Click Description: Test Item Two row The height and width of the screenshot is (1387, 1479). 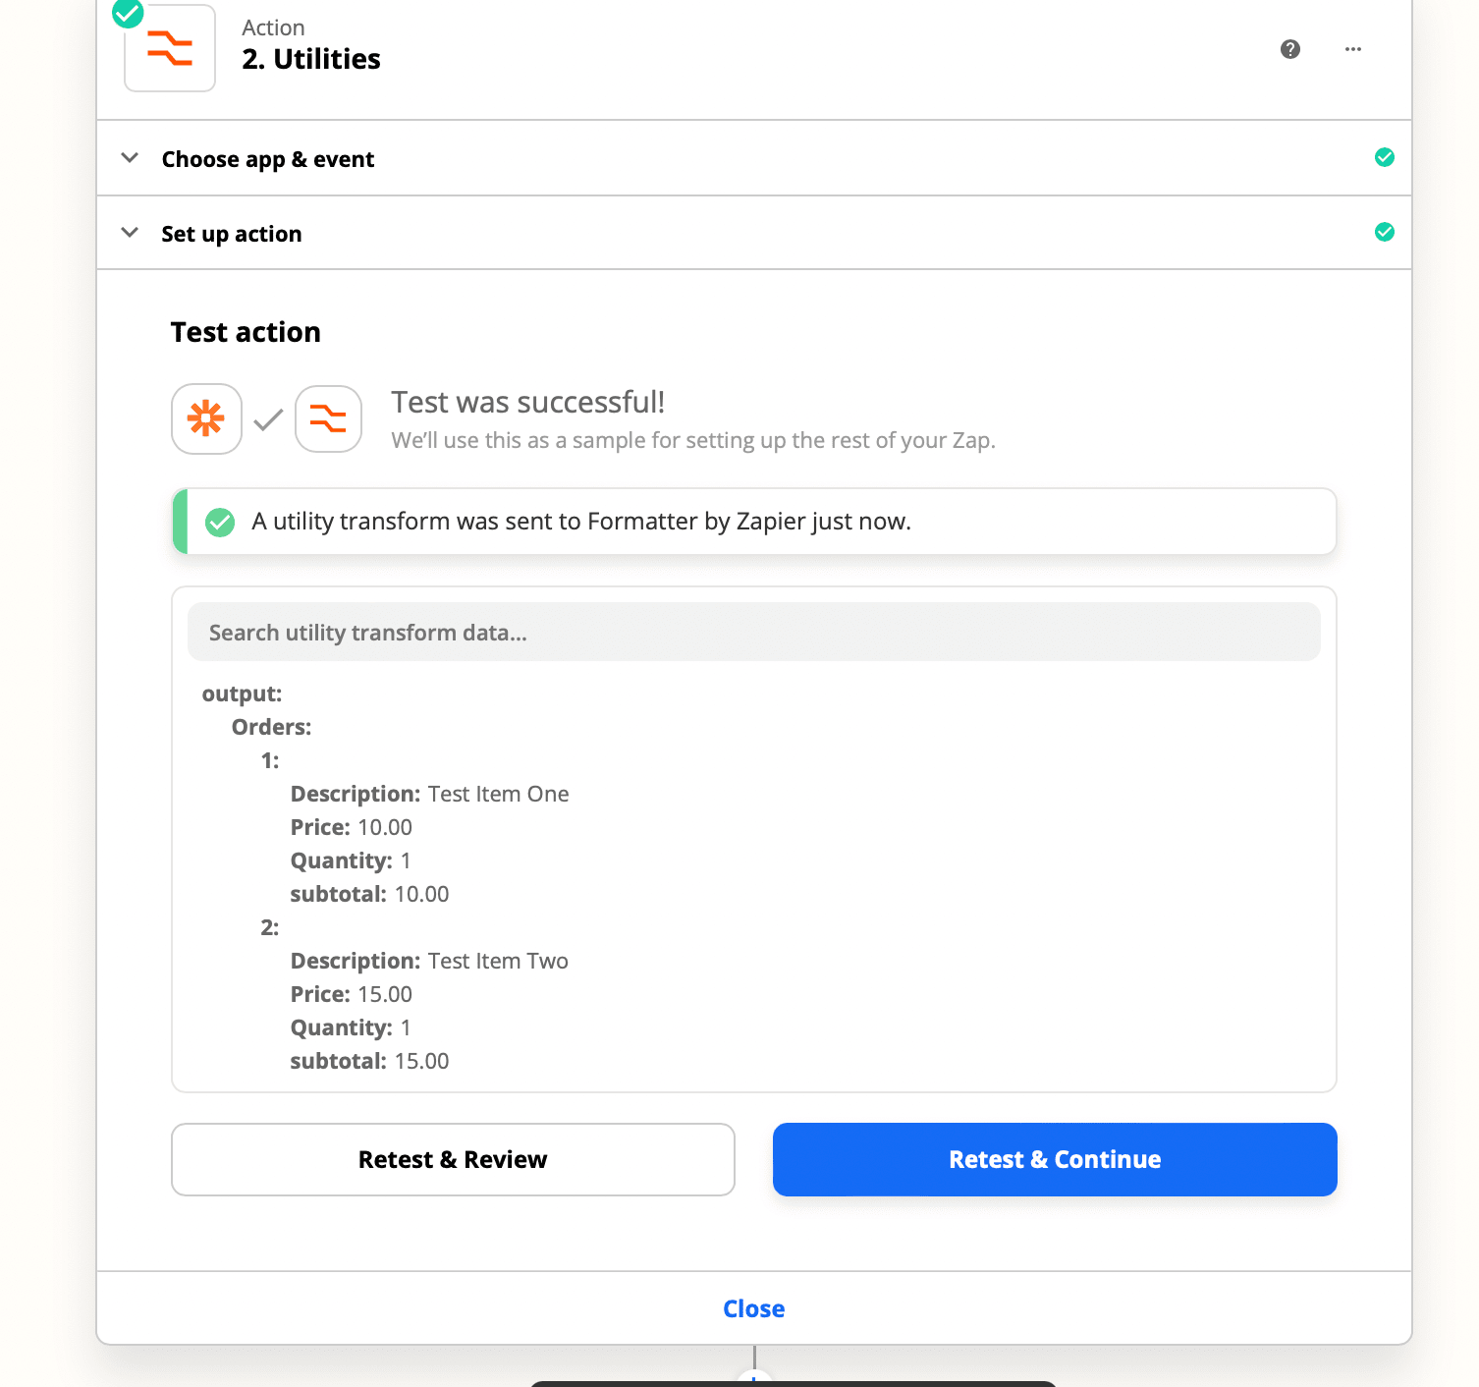click(x=429, y=961)
